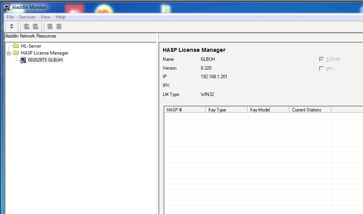Click the Current Stations column header
This screenshot has width=363, height=214.
[x=310, y=110]
